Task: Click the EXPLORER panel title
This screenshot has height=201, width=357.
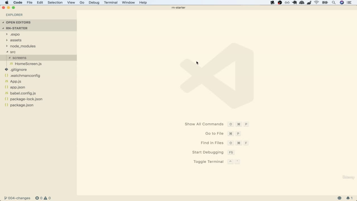Action: point(14,15)
